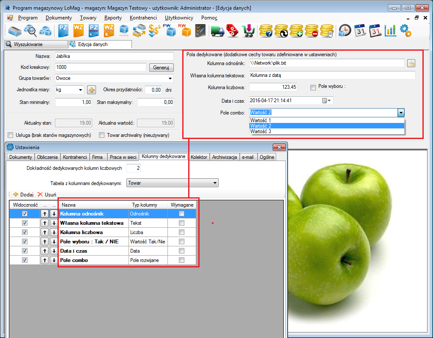Click the PW box toolbar icon

[x=169, y=30]
